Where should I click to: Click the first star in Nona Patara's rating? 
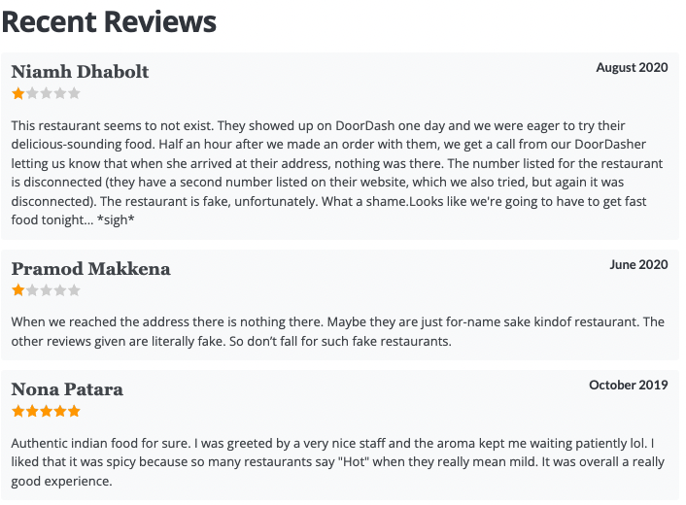click(17, 412)
